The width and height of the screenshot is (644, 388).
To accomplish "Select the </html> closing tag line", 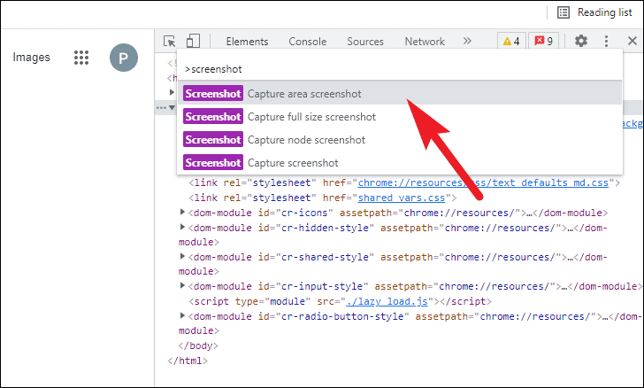I will click(x=188, y=361).
